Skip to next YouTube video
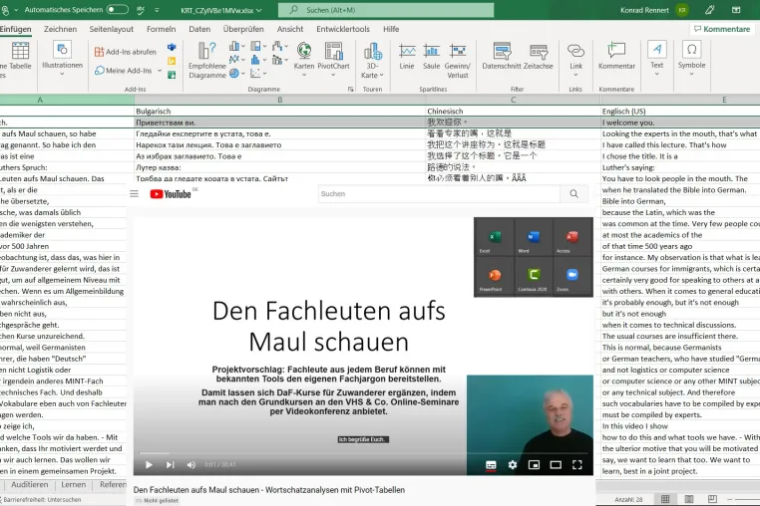This screenshot has height=506, width=760. click(171, 465)
